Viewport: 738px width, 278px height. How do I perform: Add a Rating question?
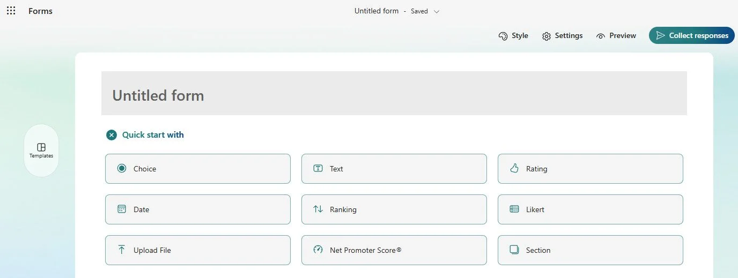pyautogui.click(x=591, y=169)
